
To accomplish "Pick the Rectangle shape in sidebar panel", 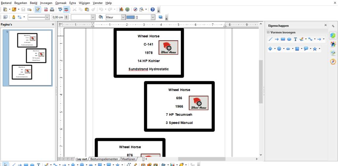I will click(x=283, y=39).
